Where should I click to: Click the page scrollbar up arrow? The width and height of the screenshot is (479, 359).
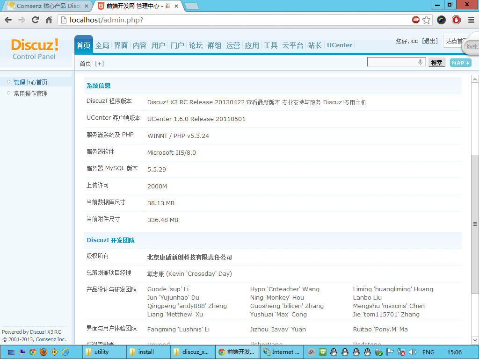[475, 79]
